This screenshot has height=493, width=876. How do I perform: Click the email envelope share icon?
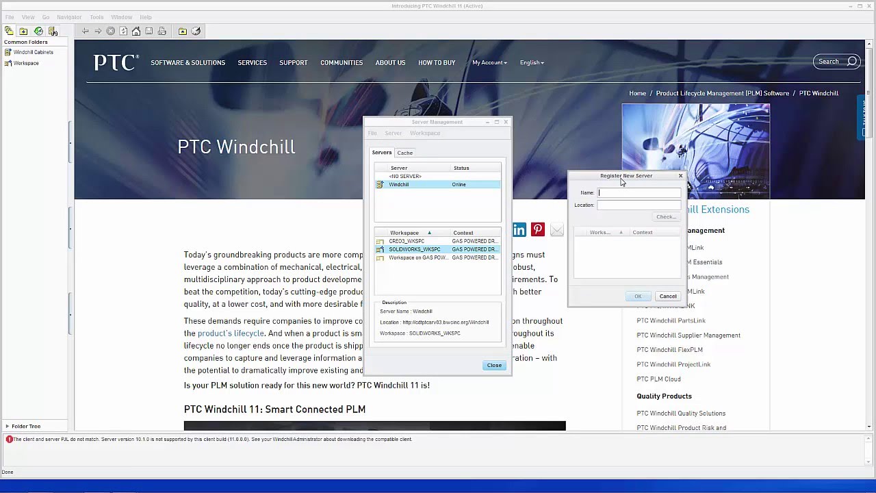[x=556, y=230]
